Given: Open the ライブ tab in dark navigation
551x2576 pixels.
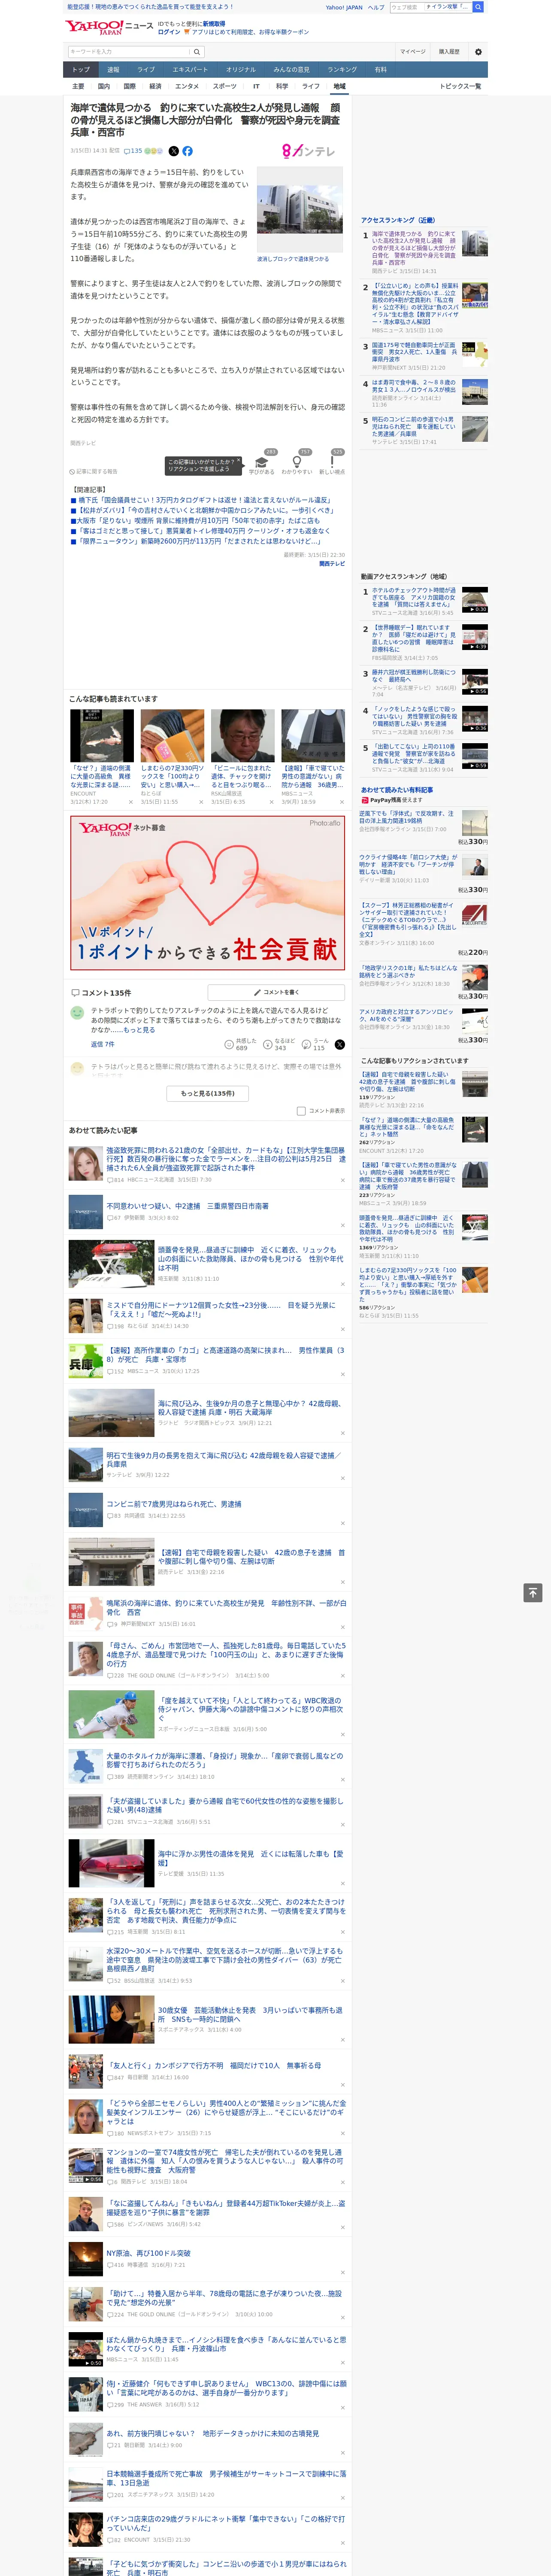Looking at the screenshot, I should 146,70.
